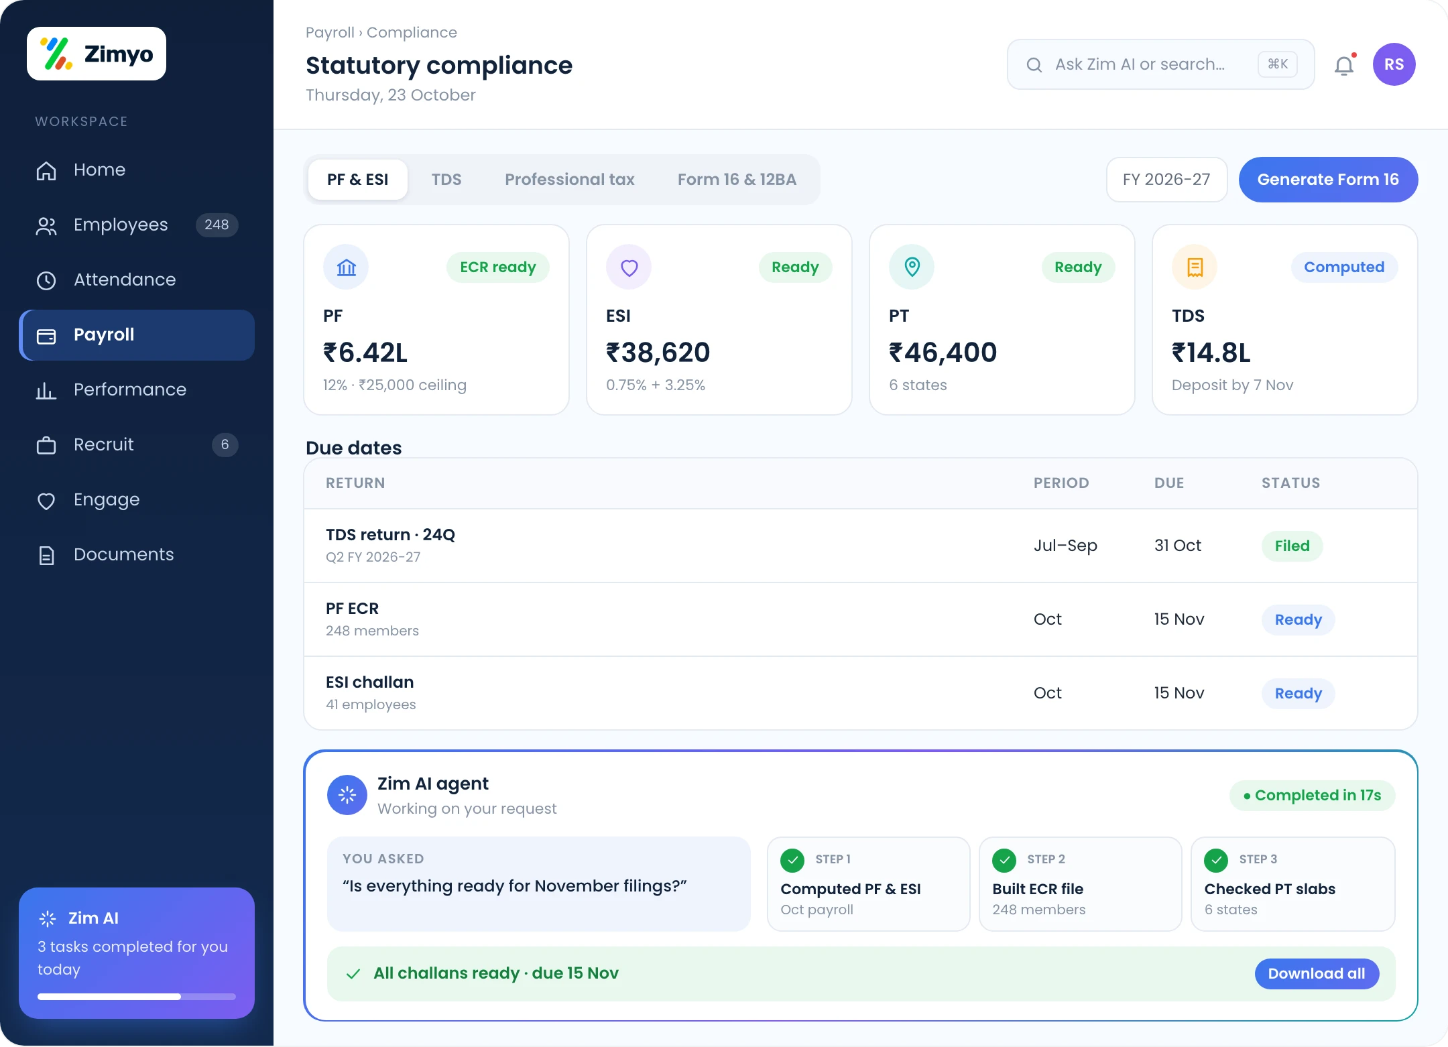Click the search magnifier icon

1034,64
